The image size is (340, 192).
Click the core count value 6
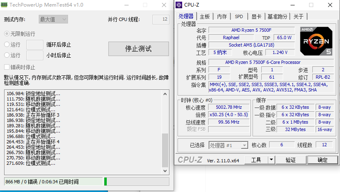coord(281,145)
